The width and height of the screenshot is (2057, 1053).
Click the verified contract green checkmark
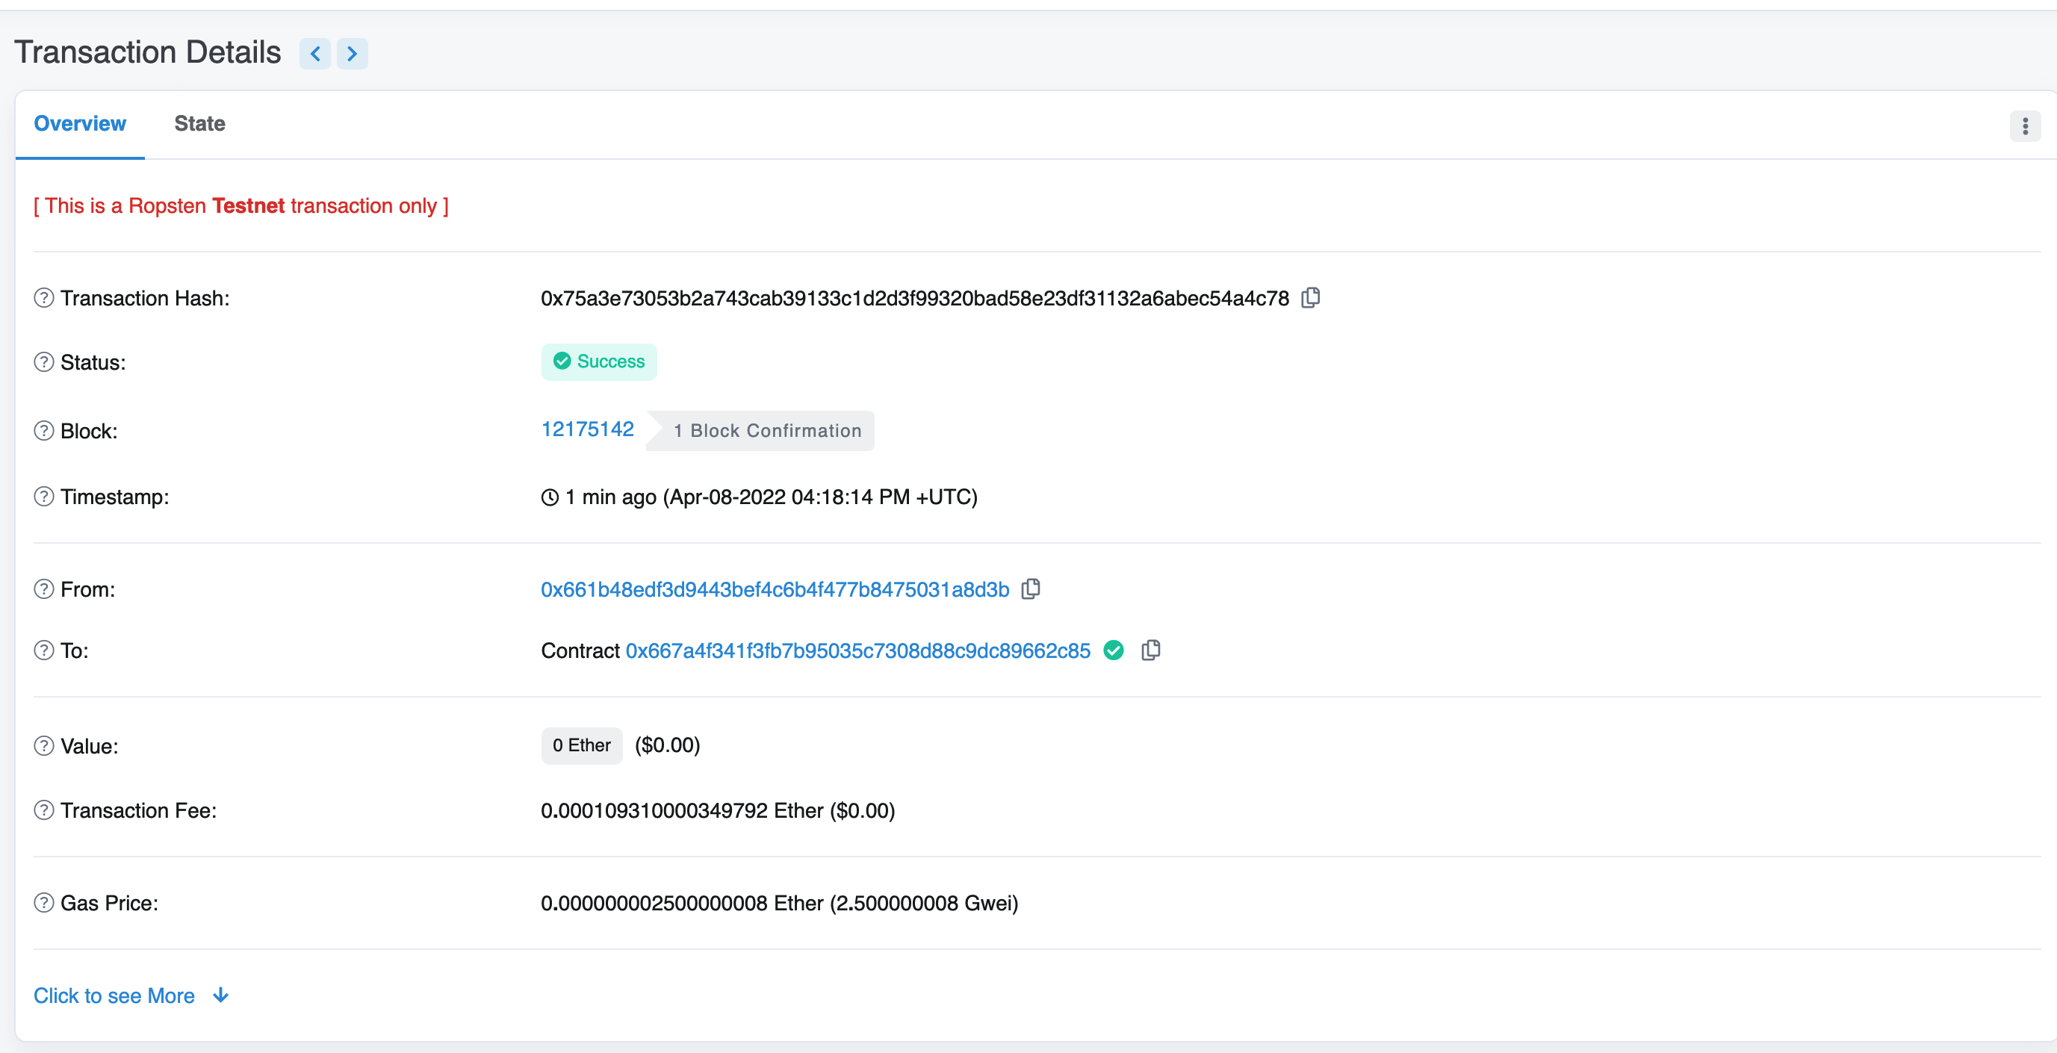1114,650
